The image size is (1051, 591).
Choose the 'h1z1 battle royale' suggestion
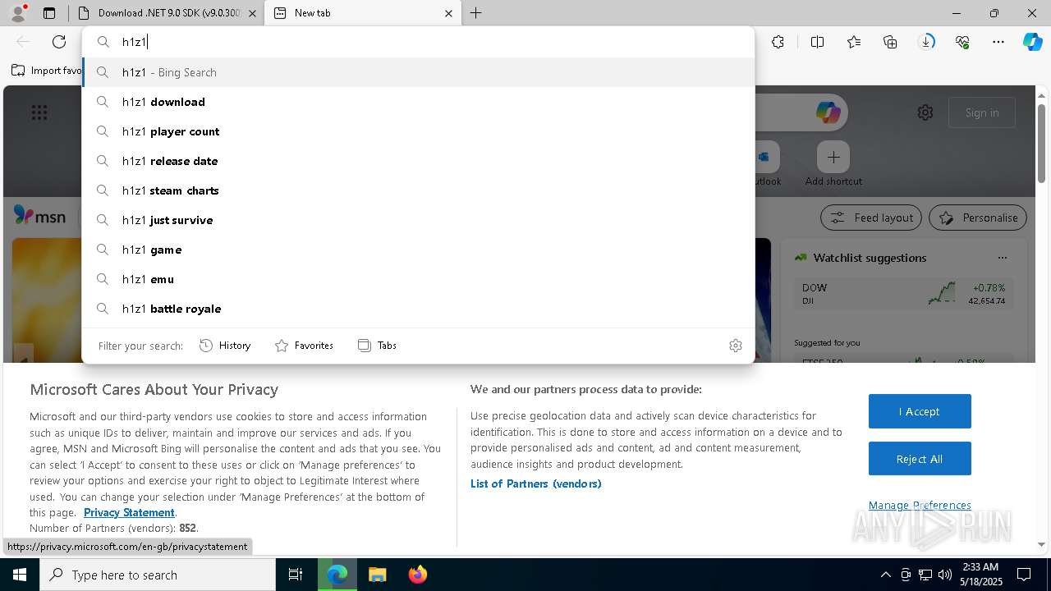click(418, 309)
